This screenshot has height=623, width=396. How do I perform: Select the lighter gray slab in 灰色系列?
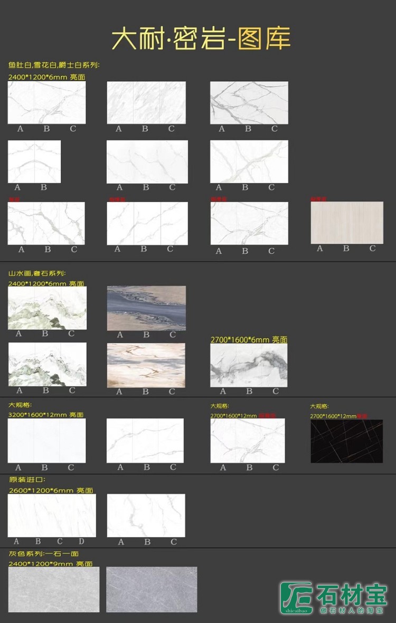54,589
